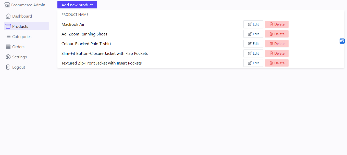Go to the Orders page
The width and height of the screenshot is (347, 155).
coord(18,46)
